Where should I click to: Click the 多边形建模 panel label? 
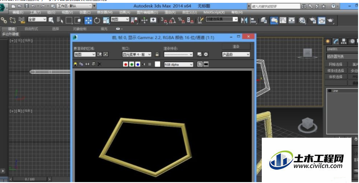coord(10,34)
